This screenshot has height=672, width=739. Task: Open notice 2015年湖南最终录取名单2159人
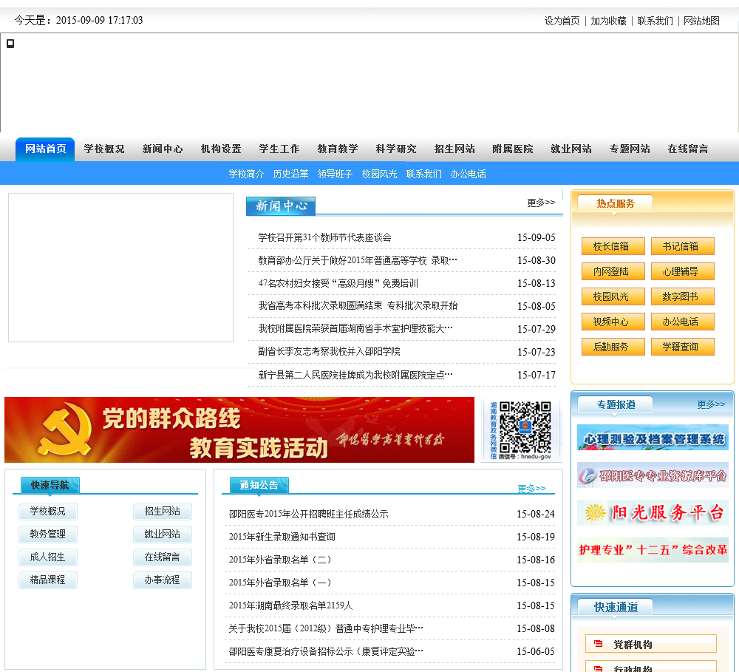(x=290, y=605)
